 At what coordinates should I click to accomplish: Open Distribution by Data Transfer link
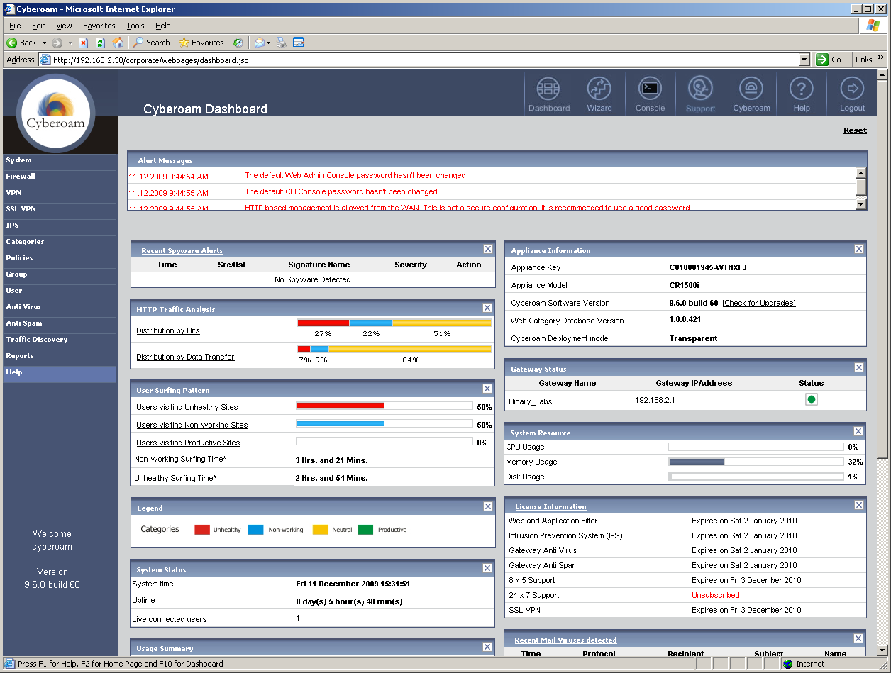185,357
